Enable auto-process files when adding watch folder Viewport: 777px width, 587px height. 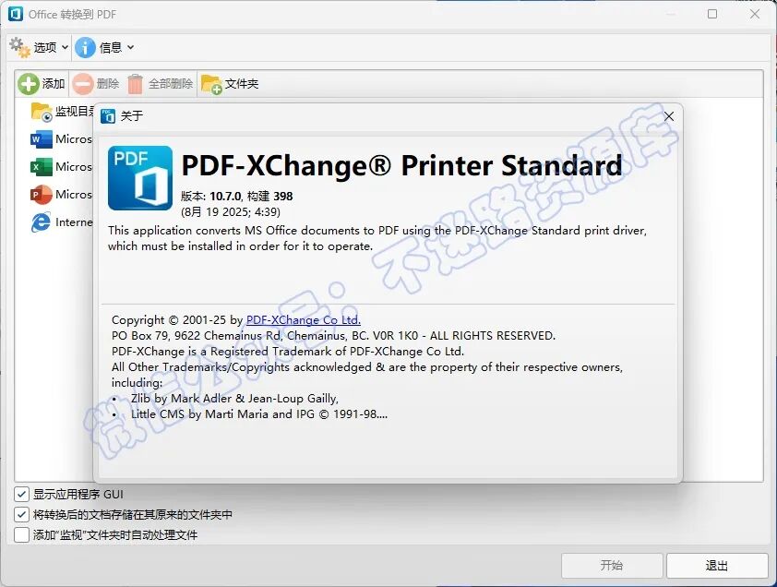tap(21, 535)
